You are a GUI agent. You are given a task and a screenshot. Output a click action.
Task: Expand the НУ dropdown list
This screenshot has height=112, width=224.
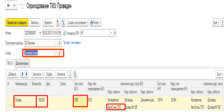[x=111, y=33]
